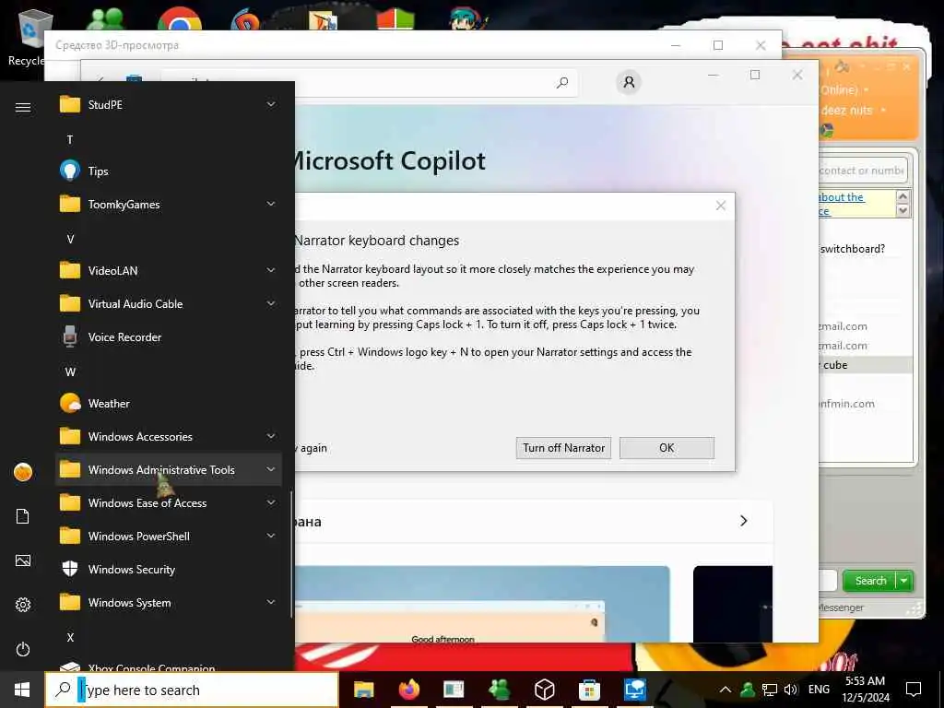Open the Weather app
Screen dimensions: 944x708
(168, 404)
